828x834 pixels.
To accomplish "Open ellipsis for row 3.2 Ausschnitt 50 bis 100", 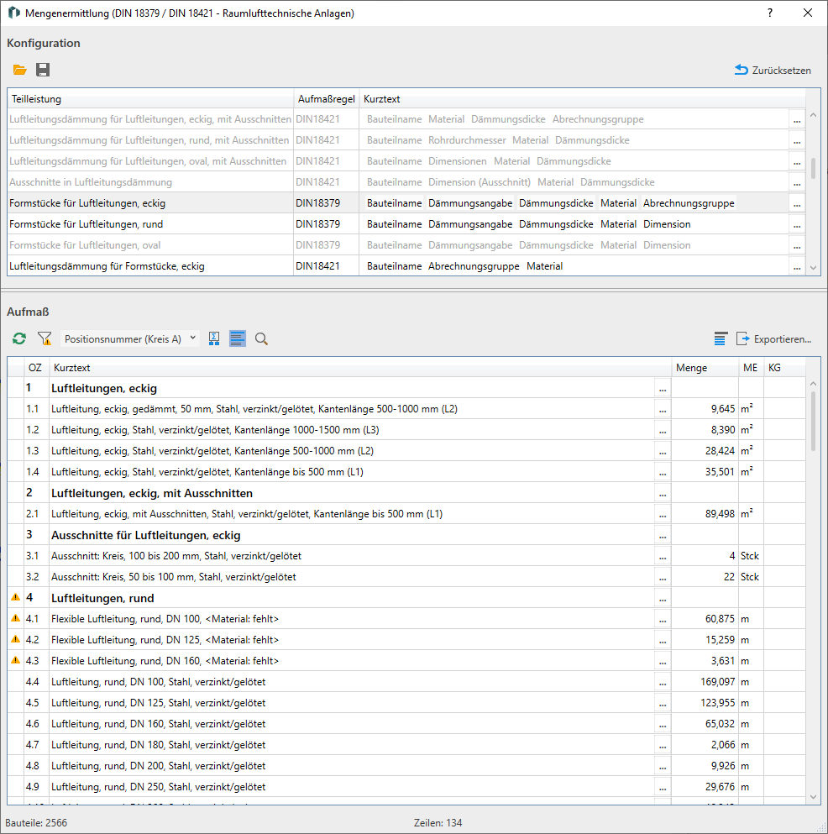I will pos(663,577).
